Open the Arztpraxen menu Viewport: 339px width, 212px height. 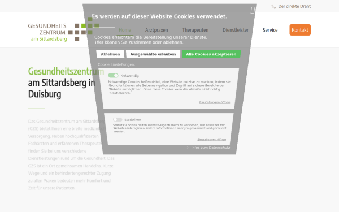[x=157, y=30]
